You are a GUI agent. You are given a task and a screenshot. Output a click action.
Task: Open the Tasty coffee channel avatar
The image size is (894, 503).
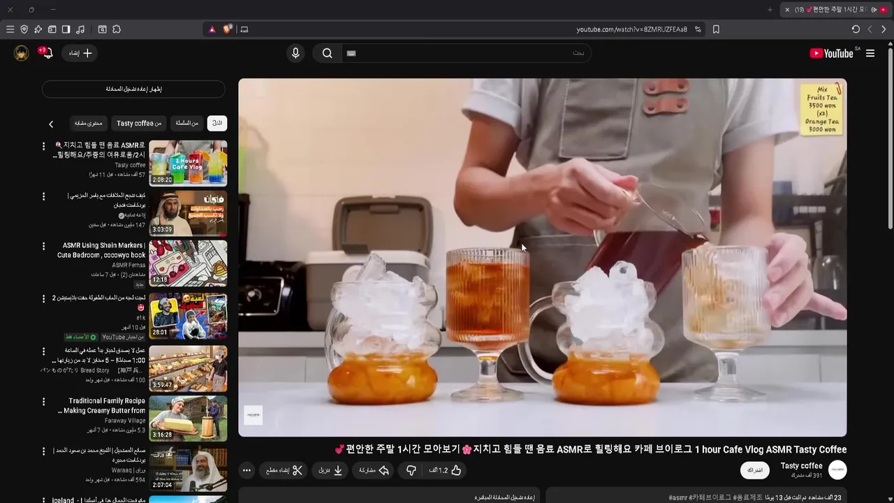[x=837, y=469]
